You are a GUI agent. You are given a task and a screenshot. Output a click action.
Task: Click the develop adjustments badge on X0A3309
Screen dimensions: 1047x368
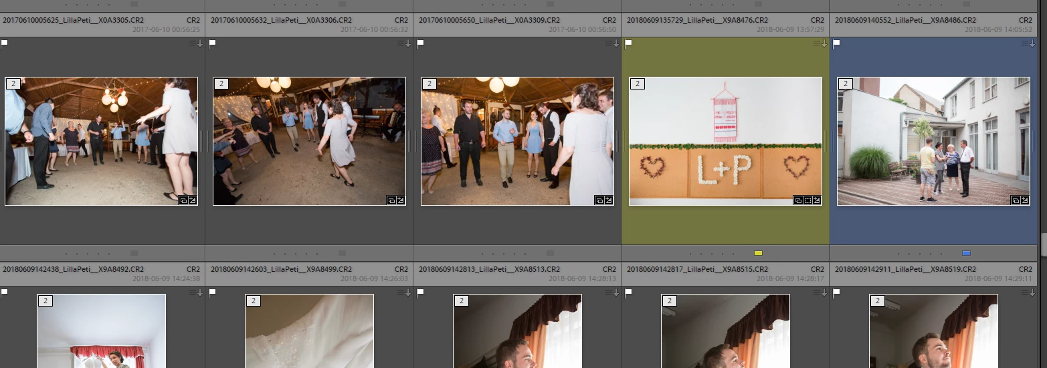(x=609, y=200)
